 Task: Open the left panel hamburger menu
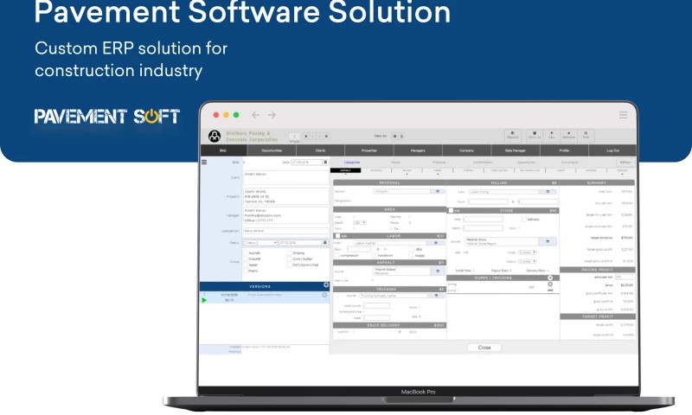[204, 162]
